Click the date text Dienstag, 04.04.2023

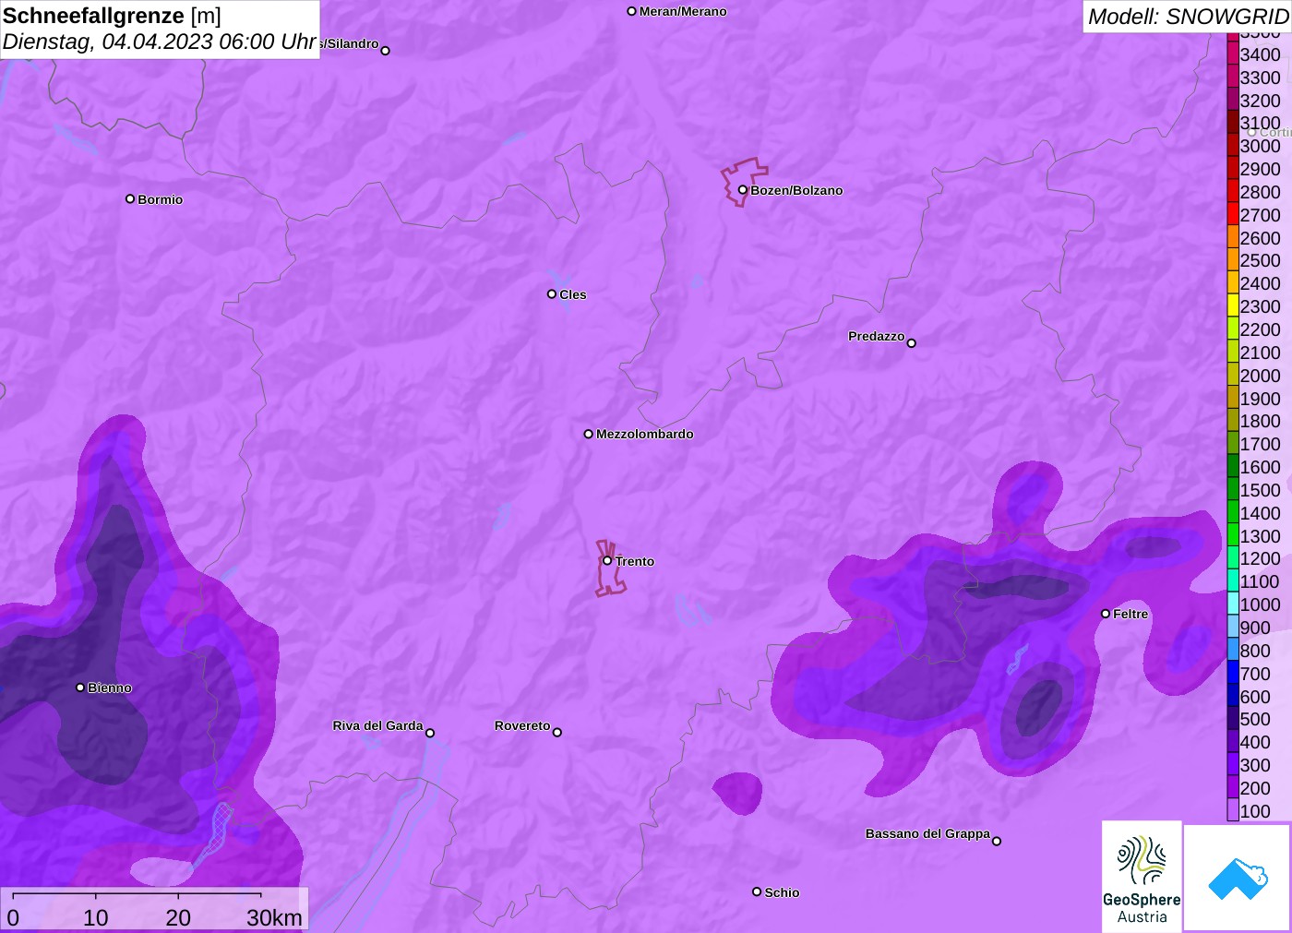(x=108, y=42)
